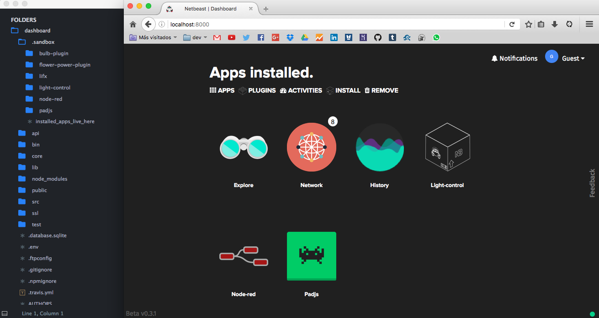Open the WhatsApp bookmark icon
This screenshot has height=318, width=599.
(x=436, y=37)
